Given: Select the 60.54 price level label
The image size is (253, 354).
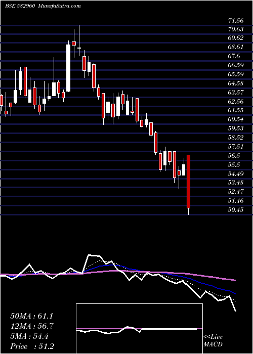Looking at the screenshot, I should tap(236, 119).
